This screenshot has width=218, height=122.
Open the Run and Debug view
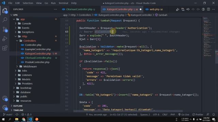pyautogui.click(x=5, y=39)
